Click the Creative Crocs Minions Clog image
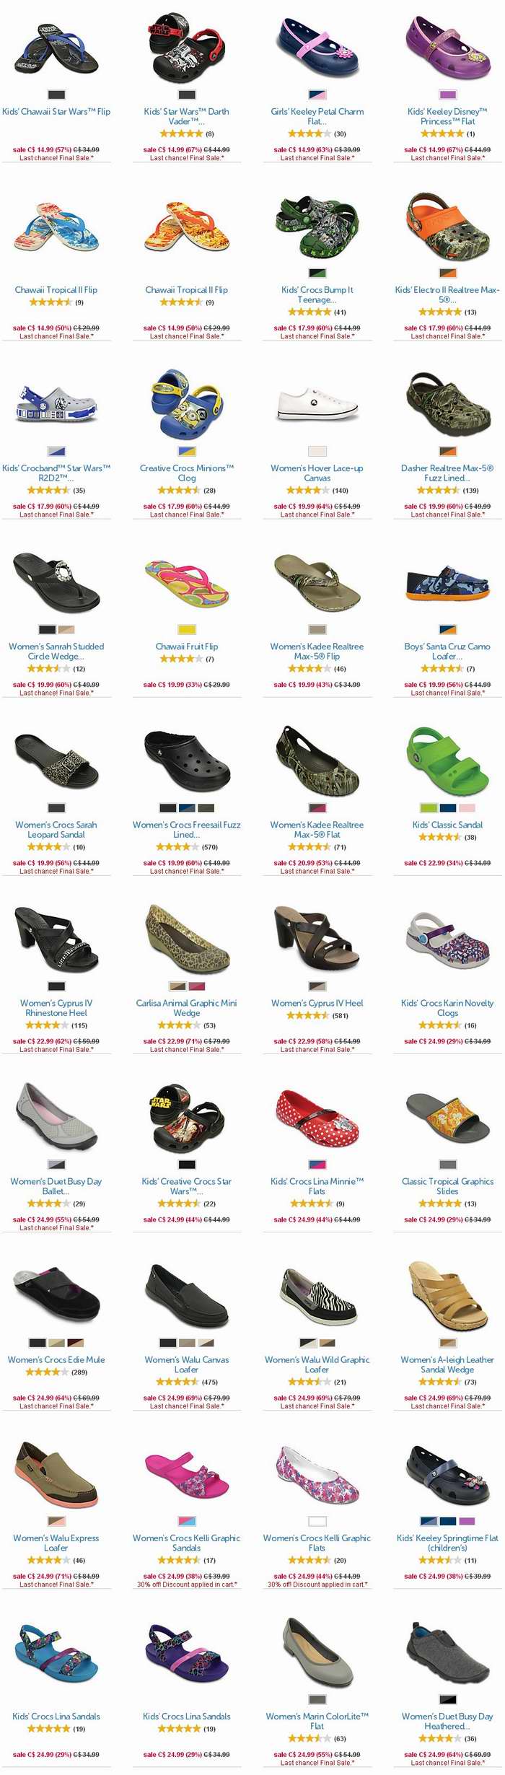This screenshot has width=505, height=1775. [x=187, y=404]
